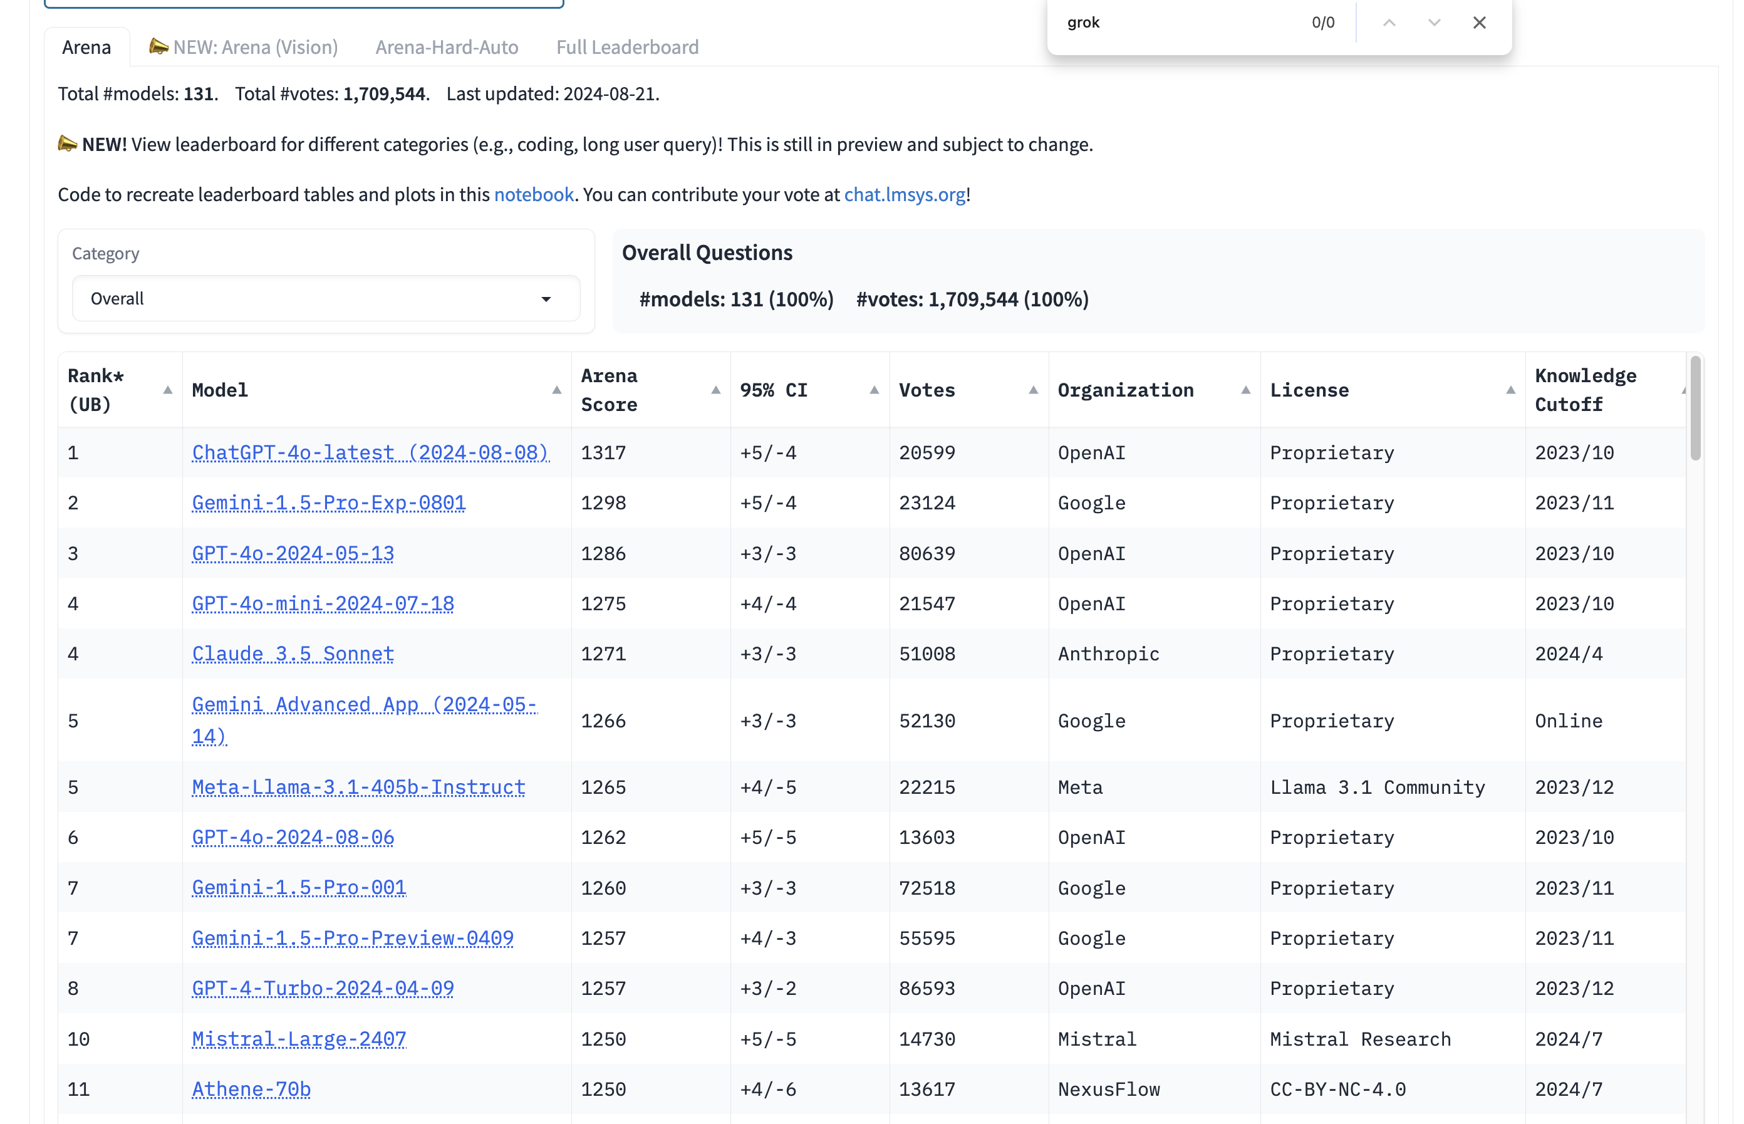This screenshot has width=1744, height=1124.
Task: Go to previous find match arrow
Action: tap(1389, 23)
